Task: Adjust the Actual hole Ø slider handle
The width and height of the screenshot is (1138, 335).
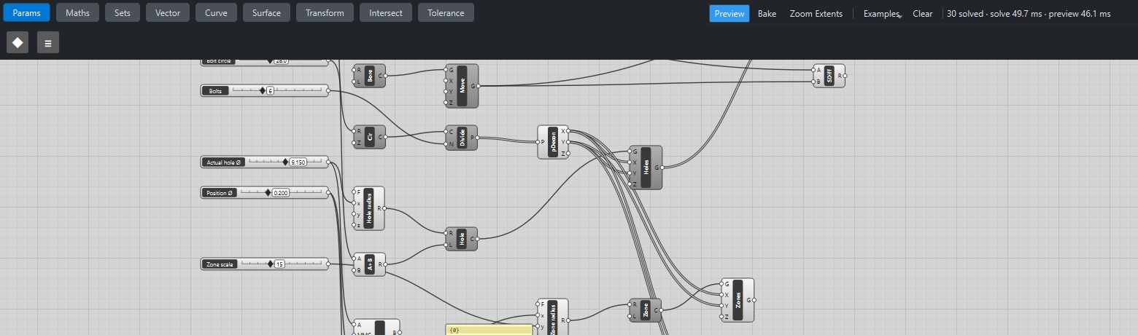Action: (x=285, y=162)
